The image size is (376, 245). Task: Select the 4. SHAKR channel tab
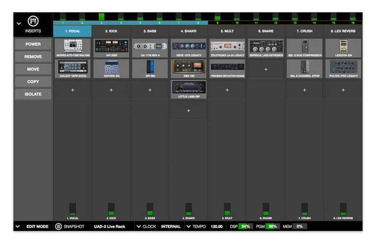[188, 31]
